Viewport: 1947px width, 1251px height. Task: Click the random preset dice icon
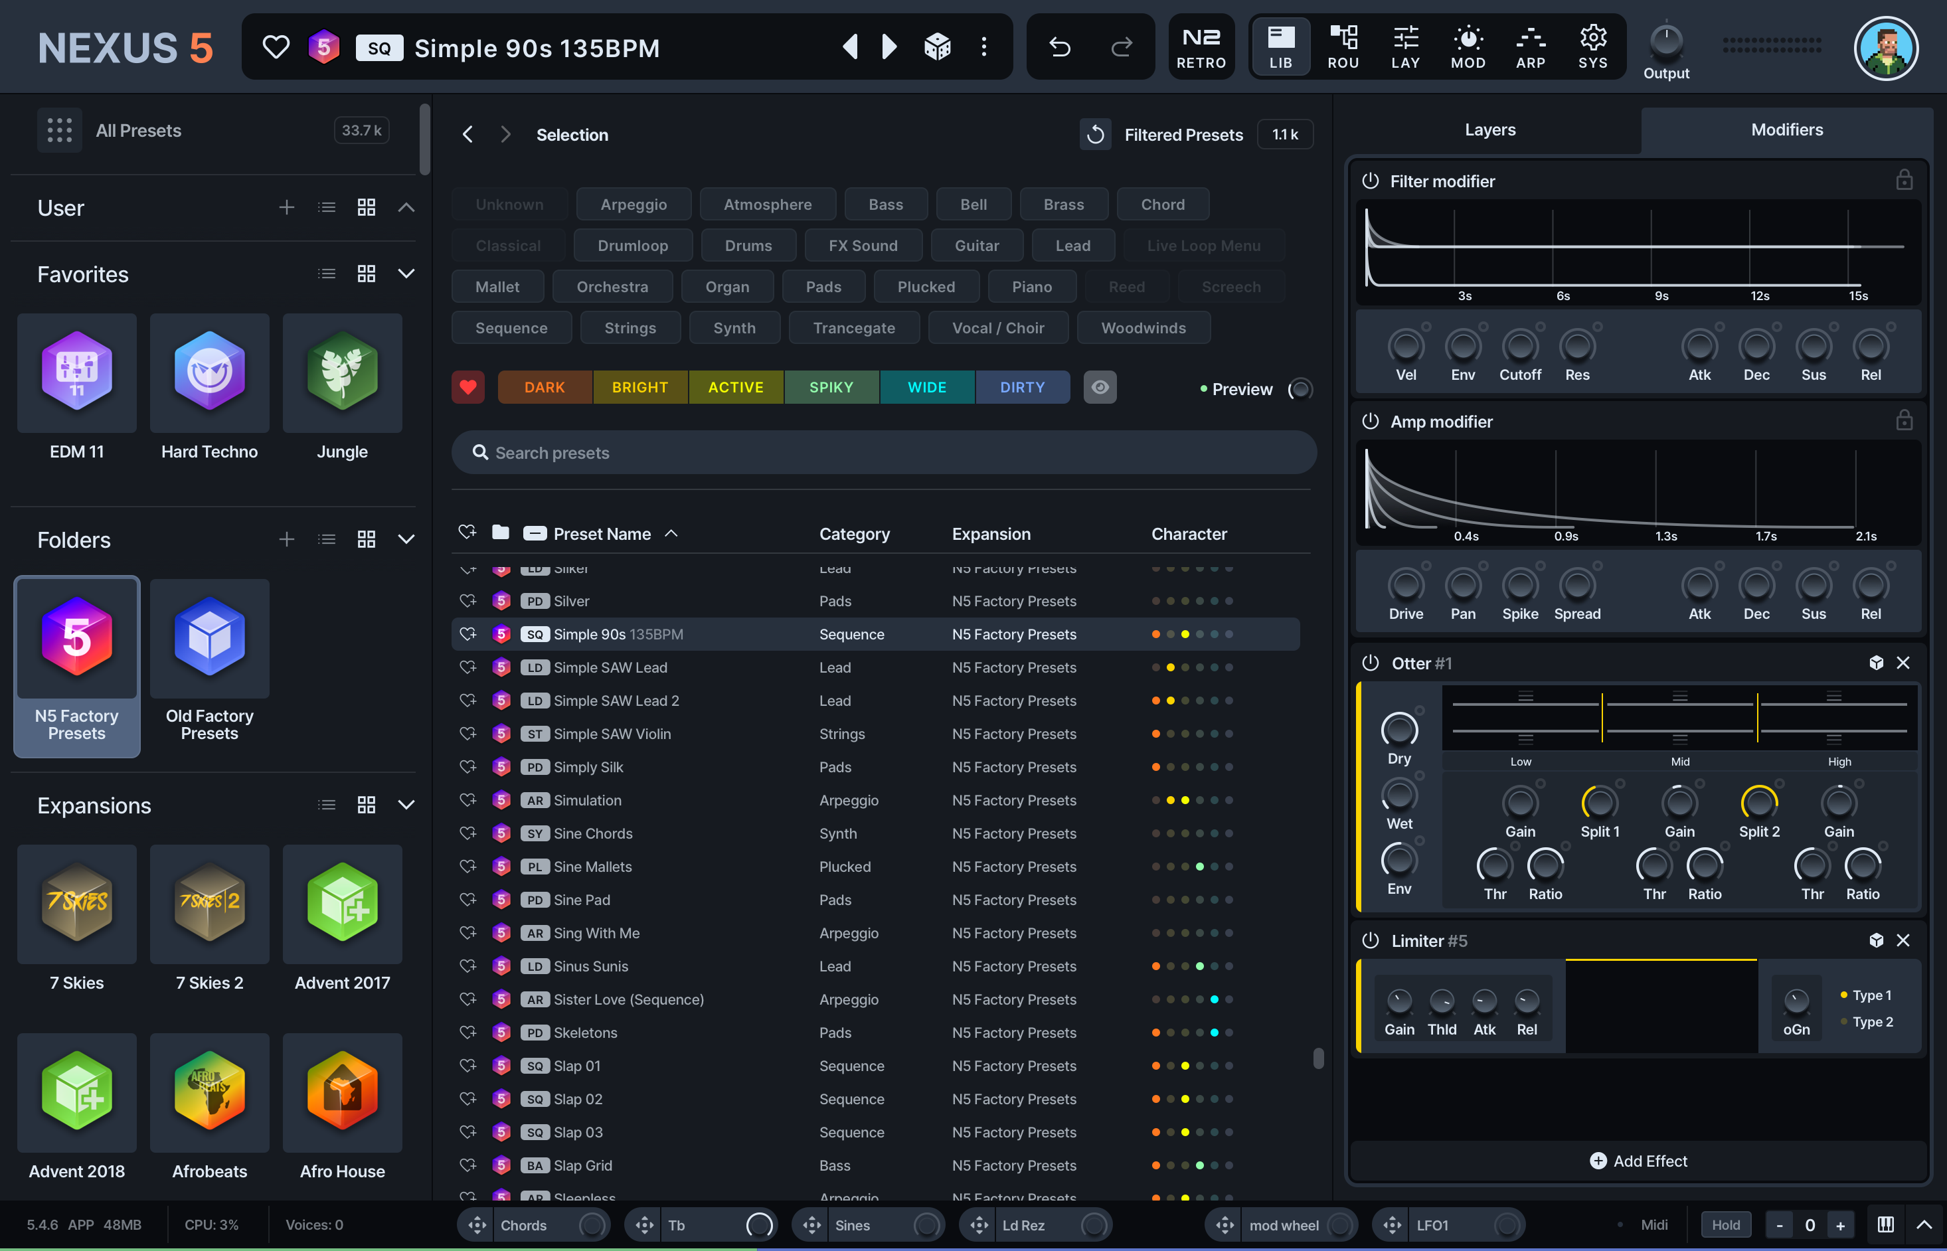pos(938,47)
